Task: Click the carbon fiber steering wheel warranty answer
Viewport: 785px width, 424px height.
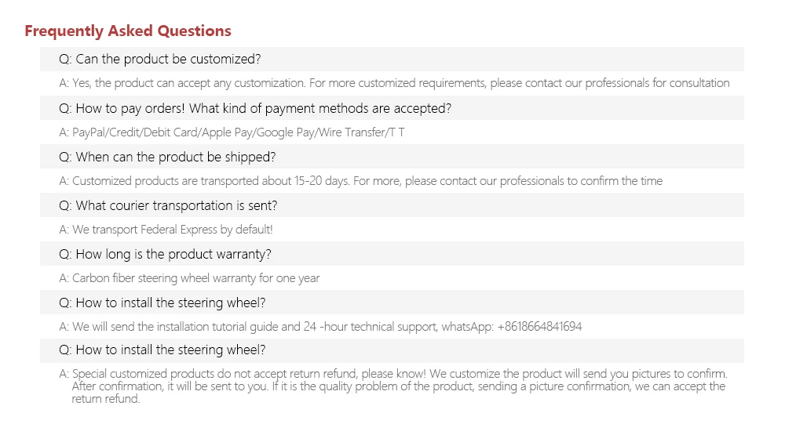Action: tap(190, 278)
